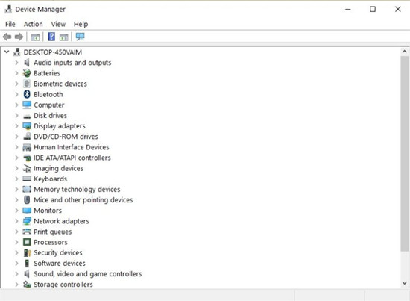
Task: Expand the Keyboards category arrow
Action: [16, 179]
